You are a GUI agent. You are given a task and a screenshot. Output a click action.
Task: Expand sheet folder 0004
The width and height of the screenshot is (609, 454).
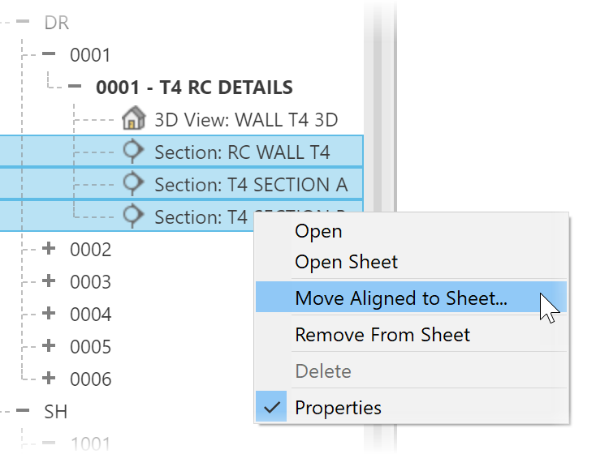click(x=49, y=313)
